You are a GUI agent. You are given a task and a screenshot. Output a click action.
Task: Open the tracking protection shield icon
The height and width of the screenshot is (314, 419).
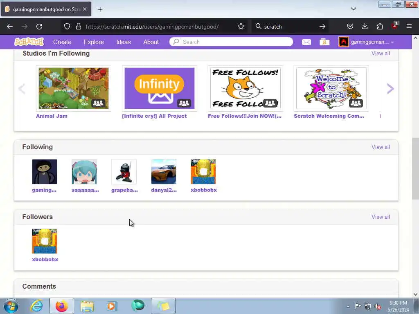click(x=67, y=26)
